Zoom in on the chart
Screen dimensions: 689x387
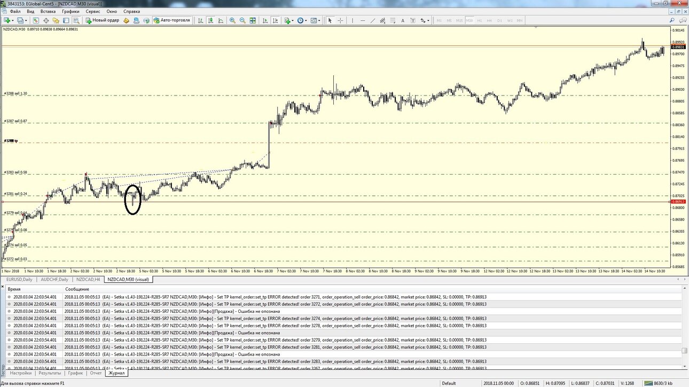click(x=232, y=20)
